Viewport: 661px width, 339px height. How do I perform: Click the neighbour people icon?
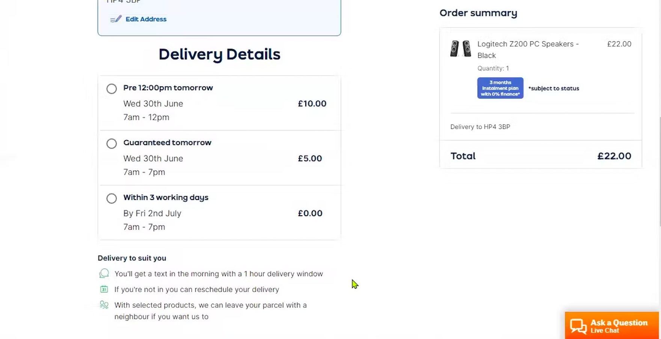104,305
